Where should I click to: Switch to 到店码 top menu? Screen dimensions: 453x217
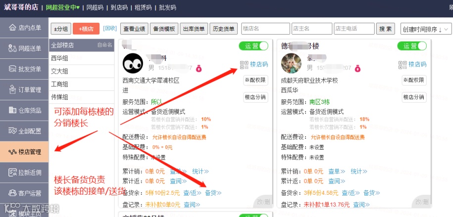[x=119, y=7]
